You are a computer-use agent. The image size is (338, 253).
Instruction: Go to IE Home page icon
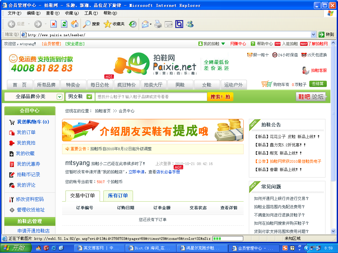pyautogui.click(x=75, y=24)
